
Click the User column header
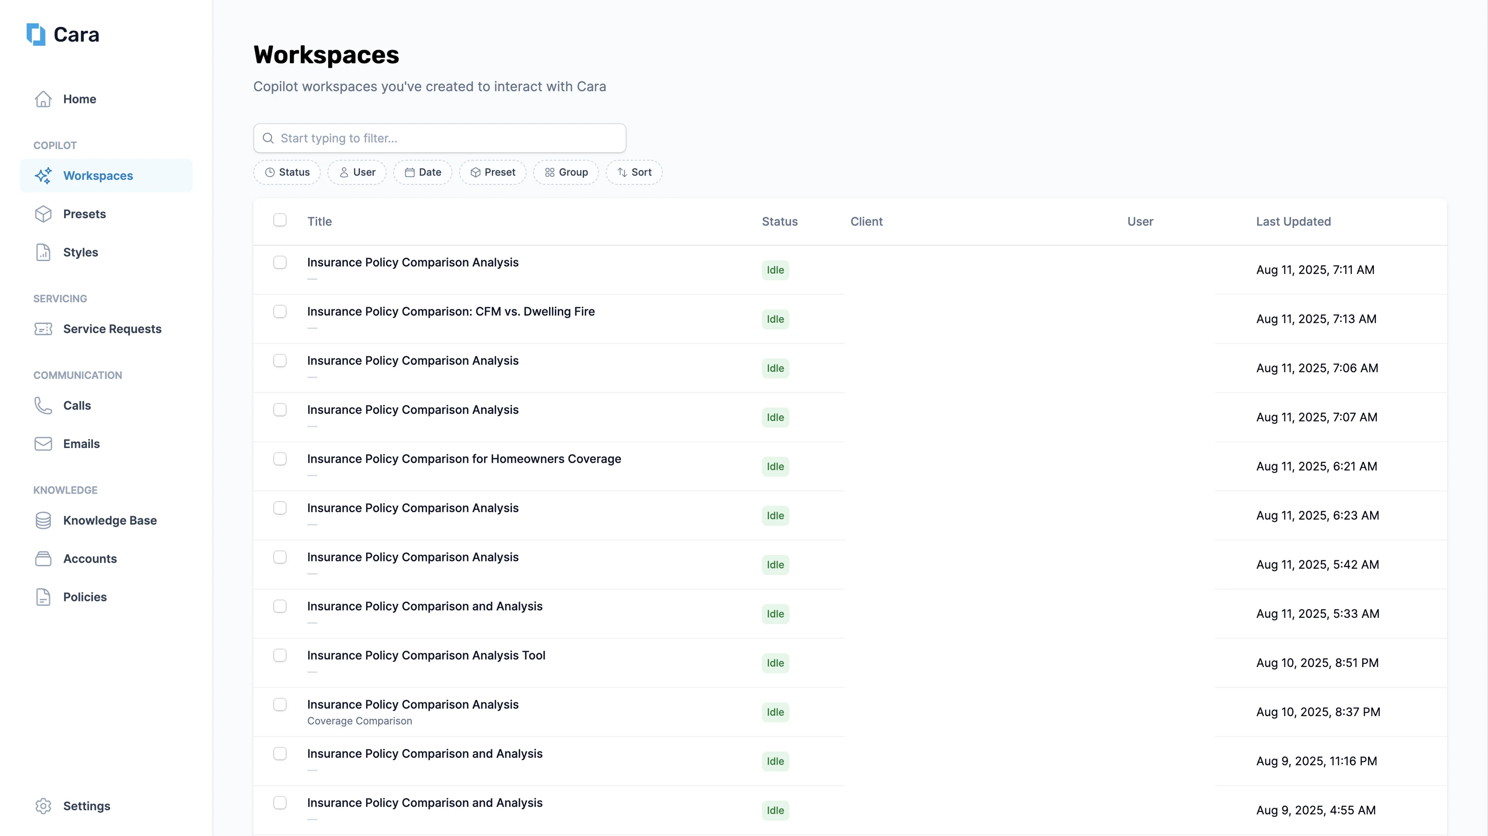pyautogui.click(x=1140, y=221)
